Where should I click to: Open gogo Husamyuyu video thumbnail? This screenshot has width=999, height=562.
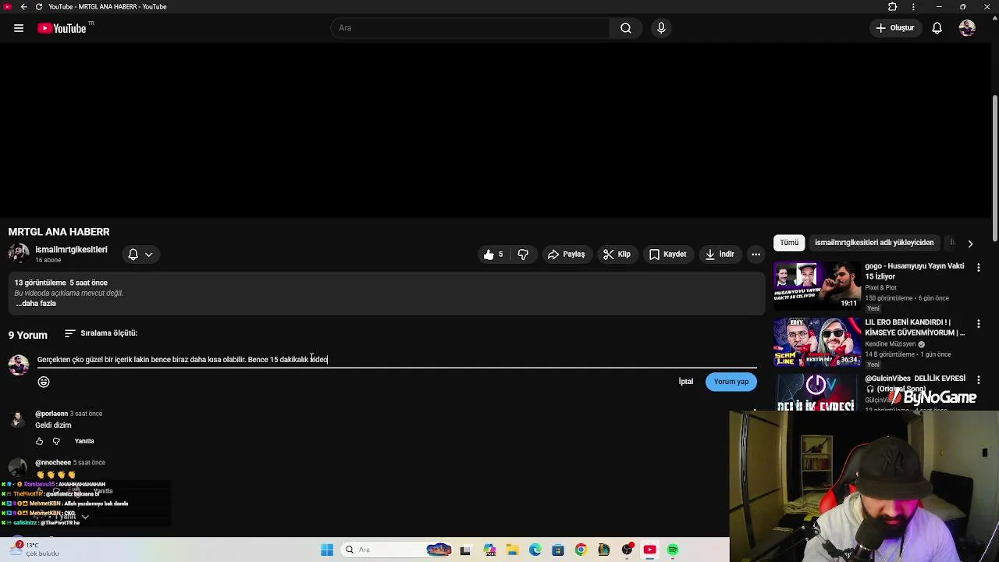(x=816, y=285)
